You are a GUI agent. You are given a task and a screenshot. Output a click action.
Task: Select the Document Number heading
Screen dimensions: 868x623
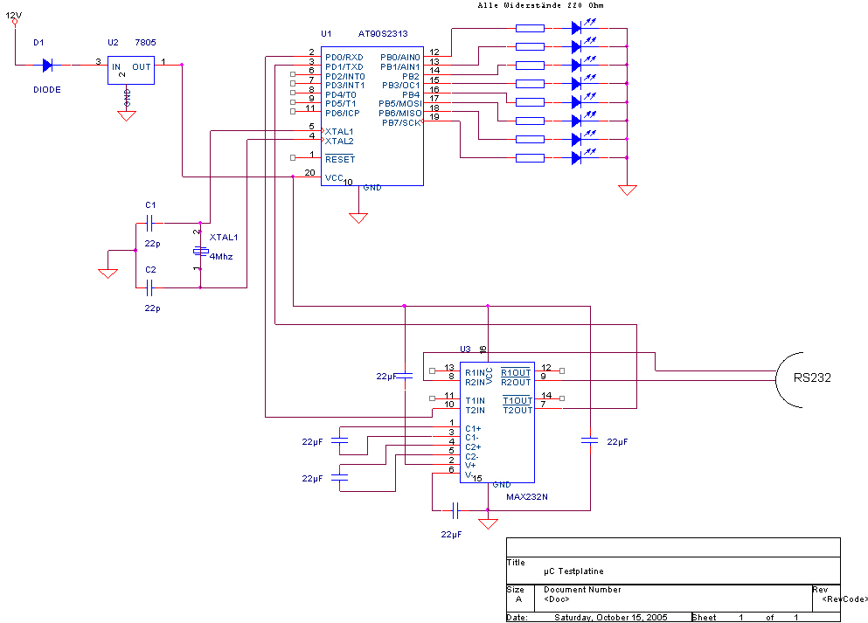point(582,590)
